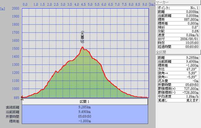Select the 区間 1 section header
The image size is (201, 128).
click(x=84, y=102)
